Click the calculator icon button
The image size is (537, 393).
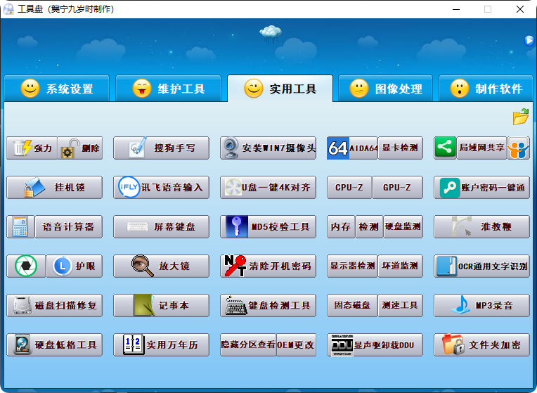click(x=20, y=226)
